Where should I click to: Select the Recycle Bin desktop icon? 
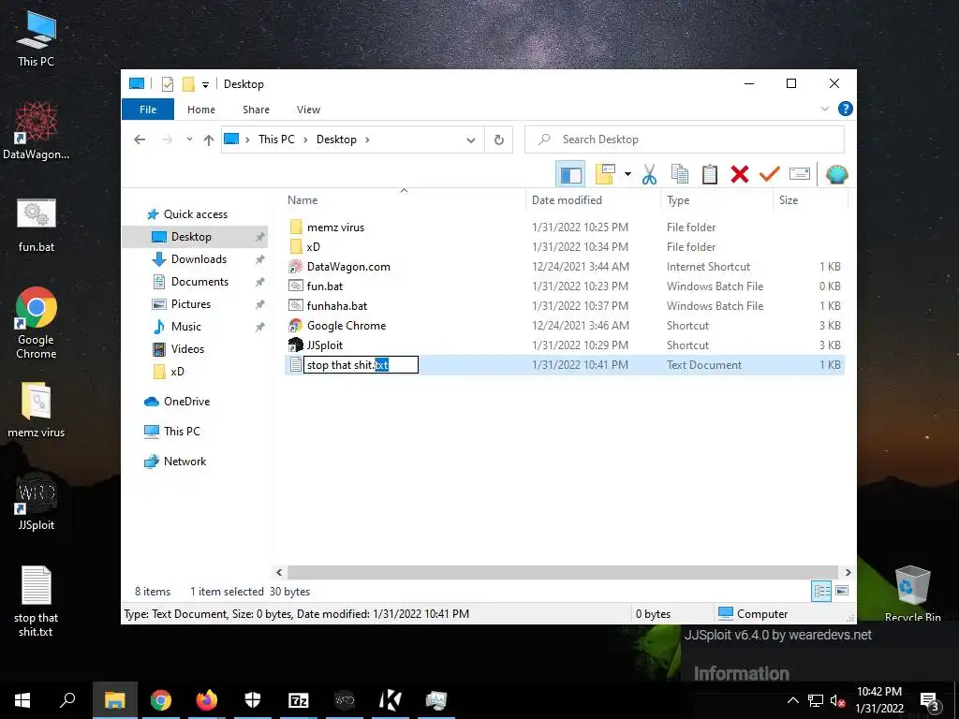(912, 593)
